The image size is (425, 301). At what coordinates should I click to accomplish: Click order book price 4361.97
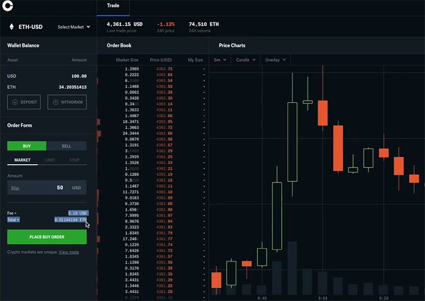tap(164, 215)
